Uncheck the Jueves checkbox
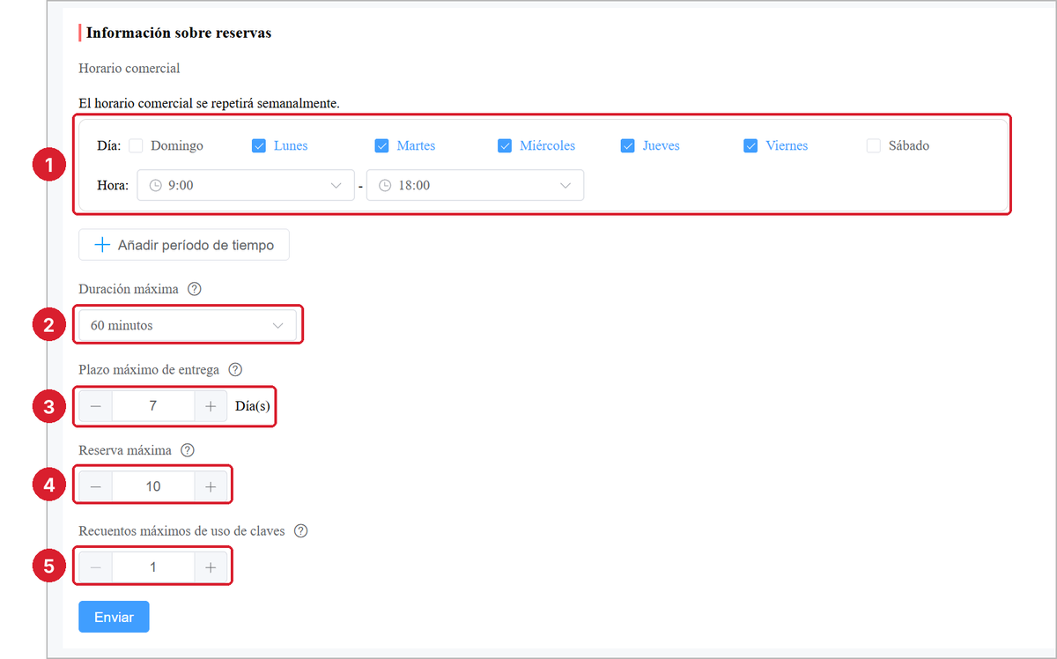Screen dimensions: 1057x659 pos(627,146)
